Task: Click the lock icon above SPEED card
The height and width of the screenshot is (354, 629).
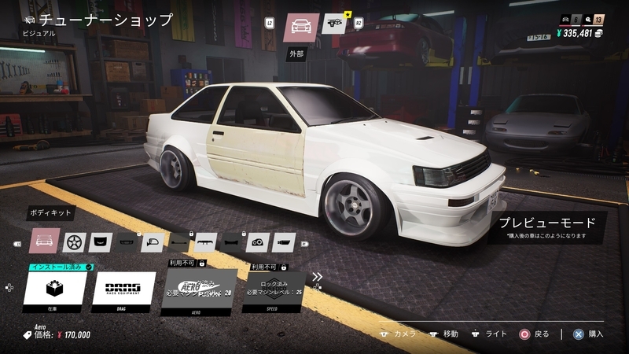Action: [x=284, y=267]
